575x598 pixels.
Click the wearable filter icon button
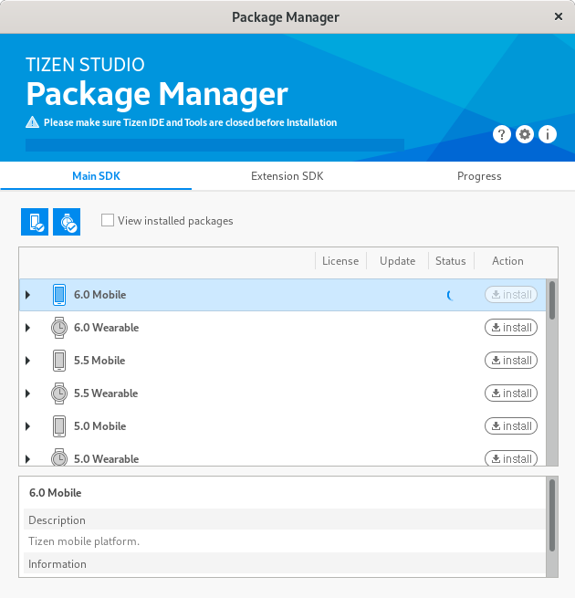(x=67, y=221)
